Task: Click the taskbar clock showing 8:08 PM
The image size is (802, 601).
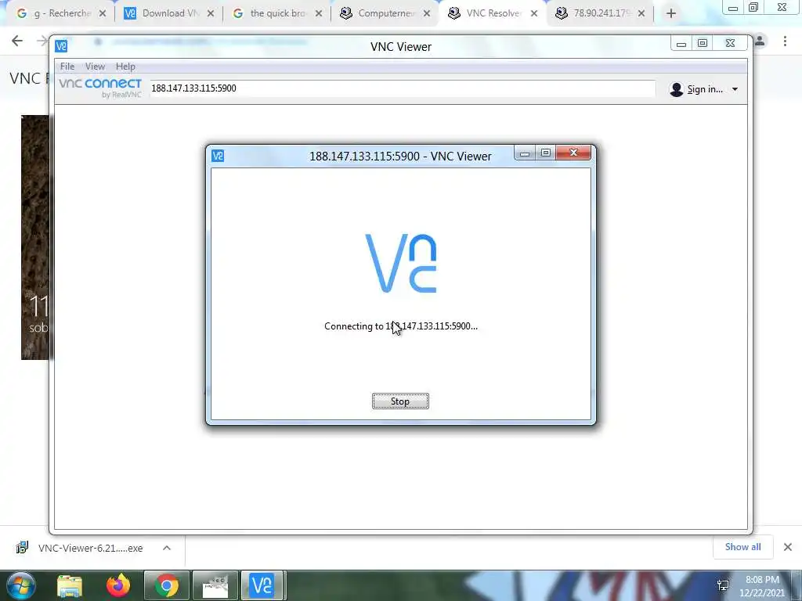Action: click(x=762, y=586)
